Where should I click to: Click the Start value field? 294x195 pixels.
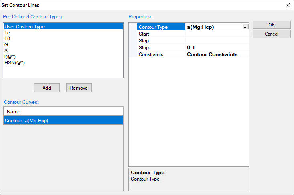click(x=217, y=34)
